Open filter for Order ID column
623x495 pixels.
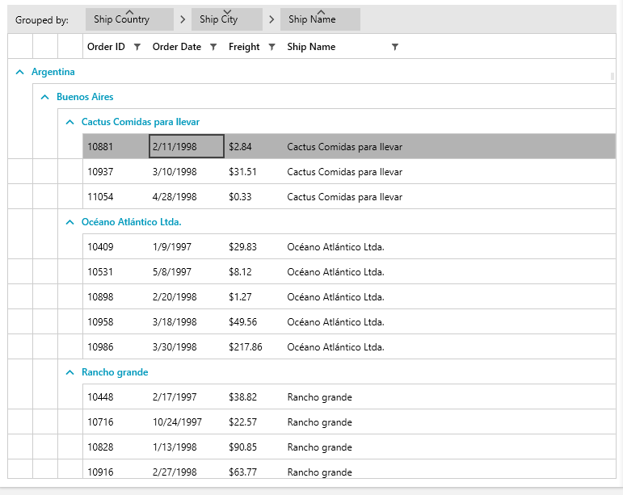137,47
